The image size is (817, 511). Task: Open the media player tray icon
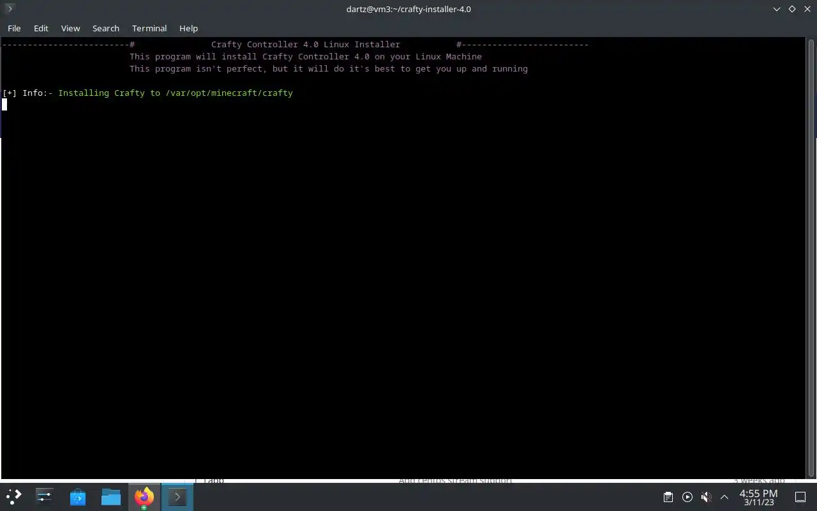point(687,497)
